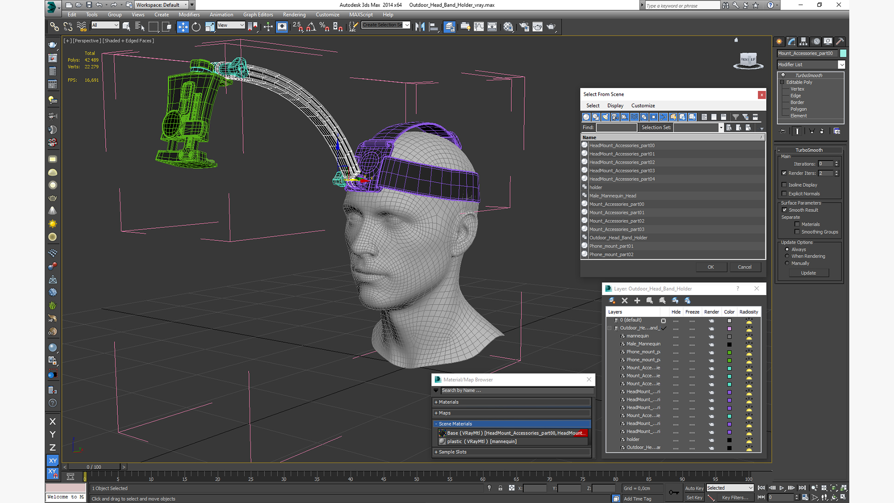Screen dimensions: 894x503
Task: Select the Manually update option
Action: click(x=787, y=263)
